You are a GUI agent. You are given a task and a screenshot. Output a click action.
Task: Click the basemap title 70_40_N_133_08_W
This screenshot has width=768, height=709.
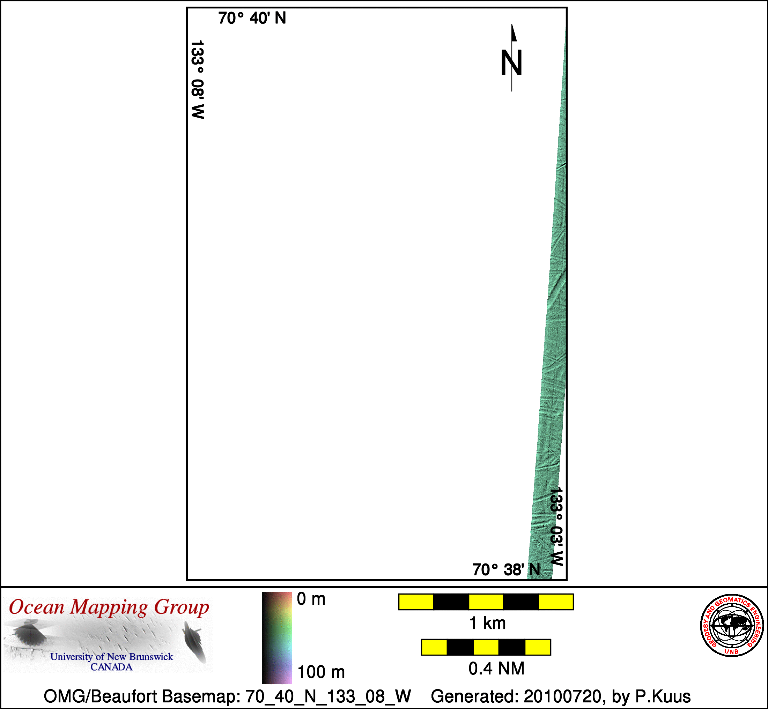pos(328,696)
